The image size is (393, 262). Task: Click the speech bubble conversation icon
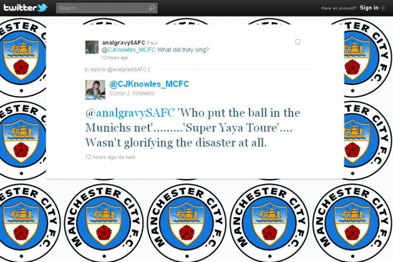(298, 42)
